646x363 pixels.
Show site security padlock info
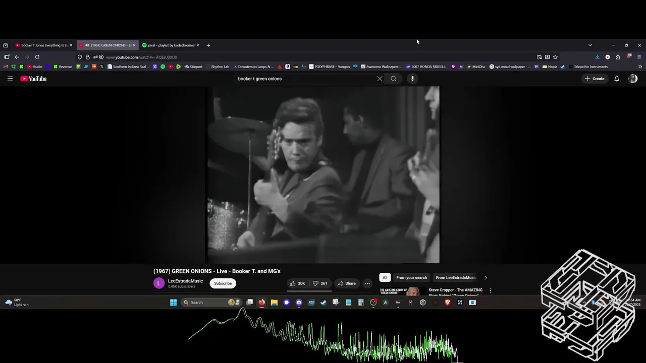pyautogui.click(x=87, y=57)
